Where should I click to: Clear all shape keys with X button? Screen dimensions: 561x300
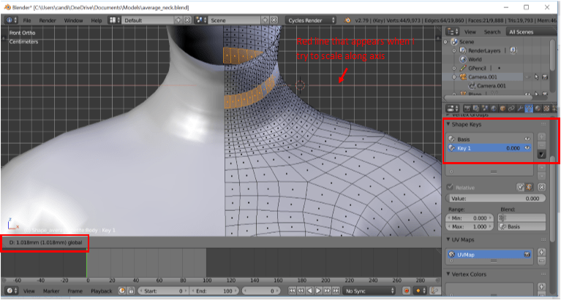[x=542, y=187]
